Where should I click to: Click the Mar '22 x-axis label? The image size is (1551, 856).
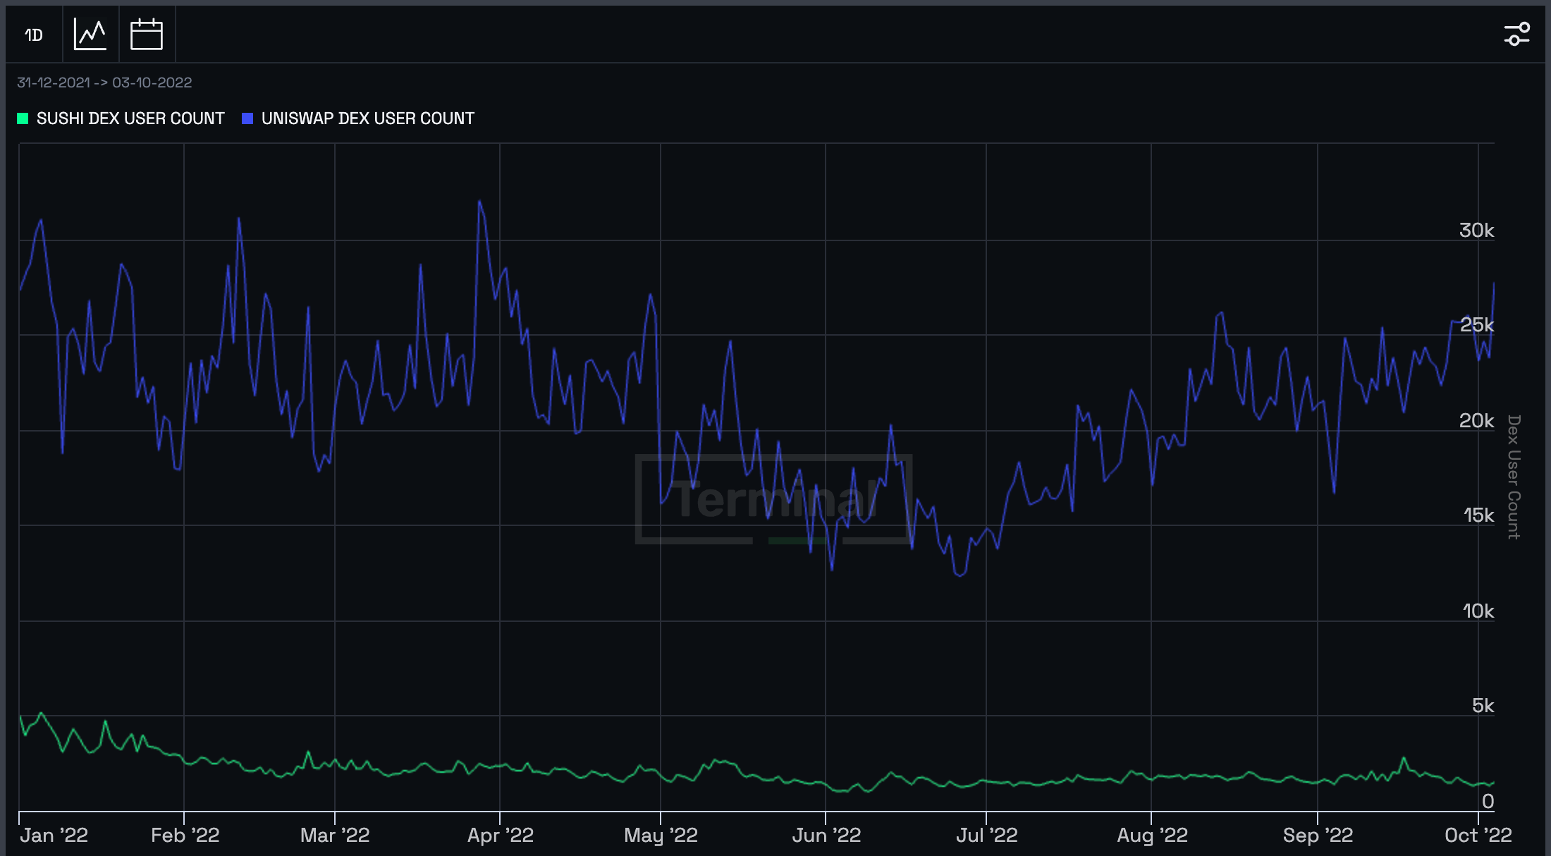pos(335,836)
